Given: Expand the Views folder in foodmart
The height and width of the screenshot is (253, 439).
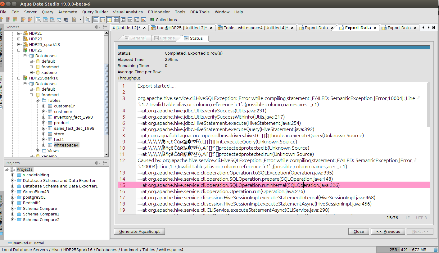Looking at the screenshot, I should [x=38, y=151].
